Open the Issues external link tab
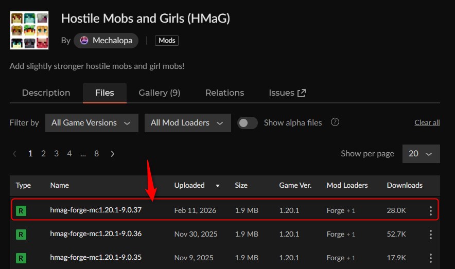Image resolution: width=455 pixels, height=269 pixels. (x=287, y=93)
